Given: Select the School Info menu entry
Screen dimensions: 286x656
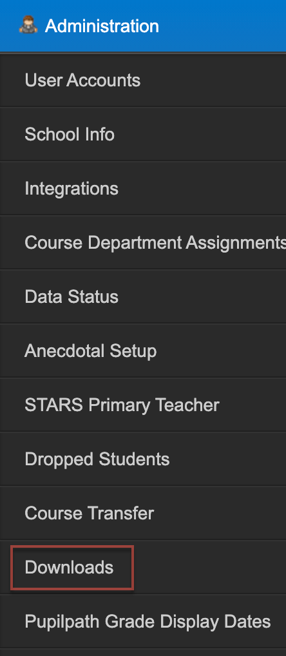Looking at the screenshot, I should 143,134.
